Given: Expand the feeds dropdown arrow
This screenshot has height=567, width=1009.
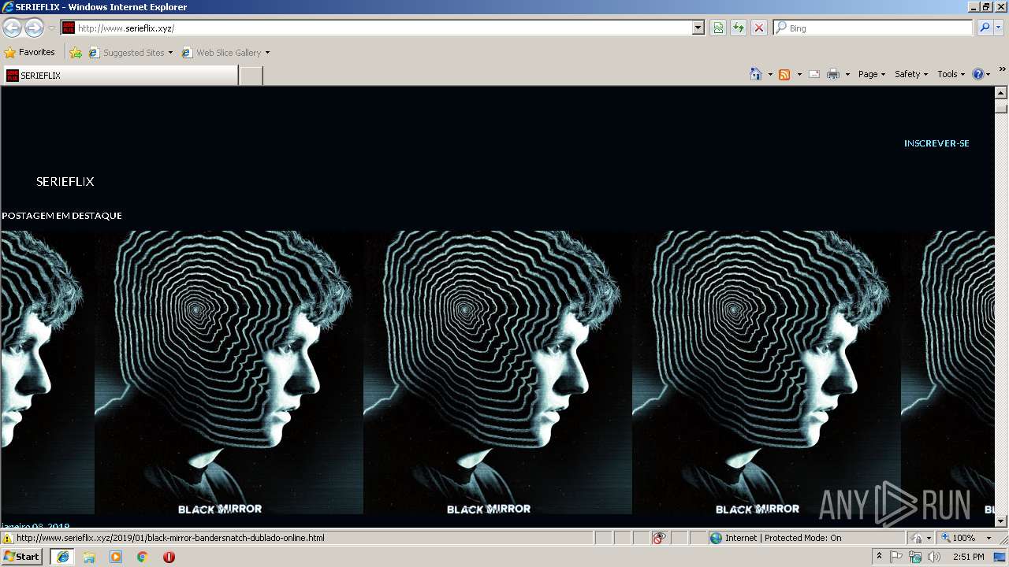Looking at the screenshot, I should tap(799, 74).
